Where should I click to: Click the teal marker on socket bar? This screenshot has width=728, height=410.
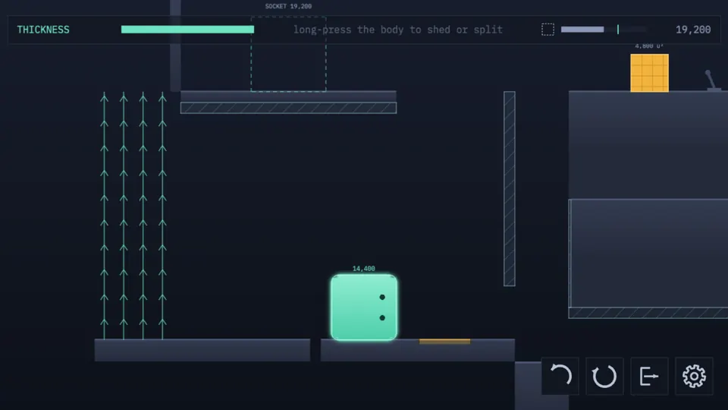pyautogui.click(x=618, y=30)
